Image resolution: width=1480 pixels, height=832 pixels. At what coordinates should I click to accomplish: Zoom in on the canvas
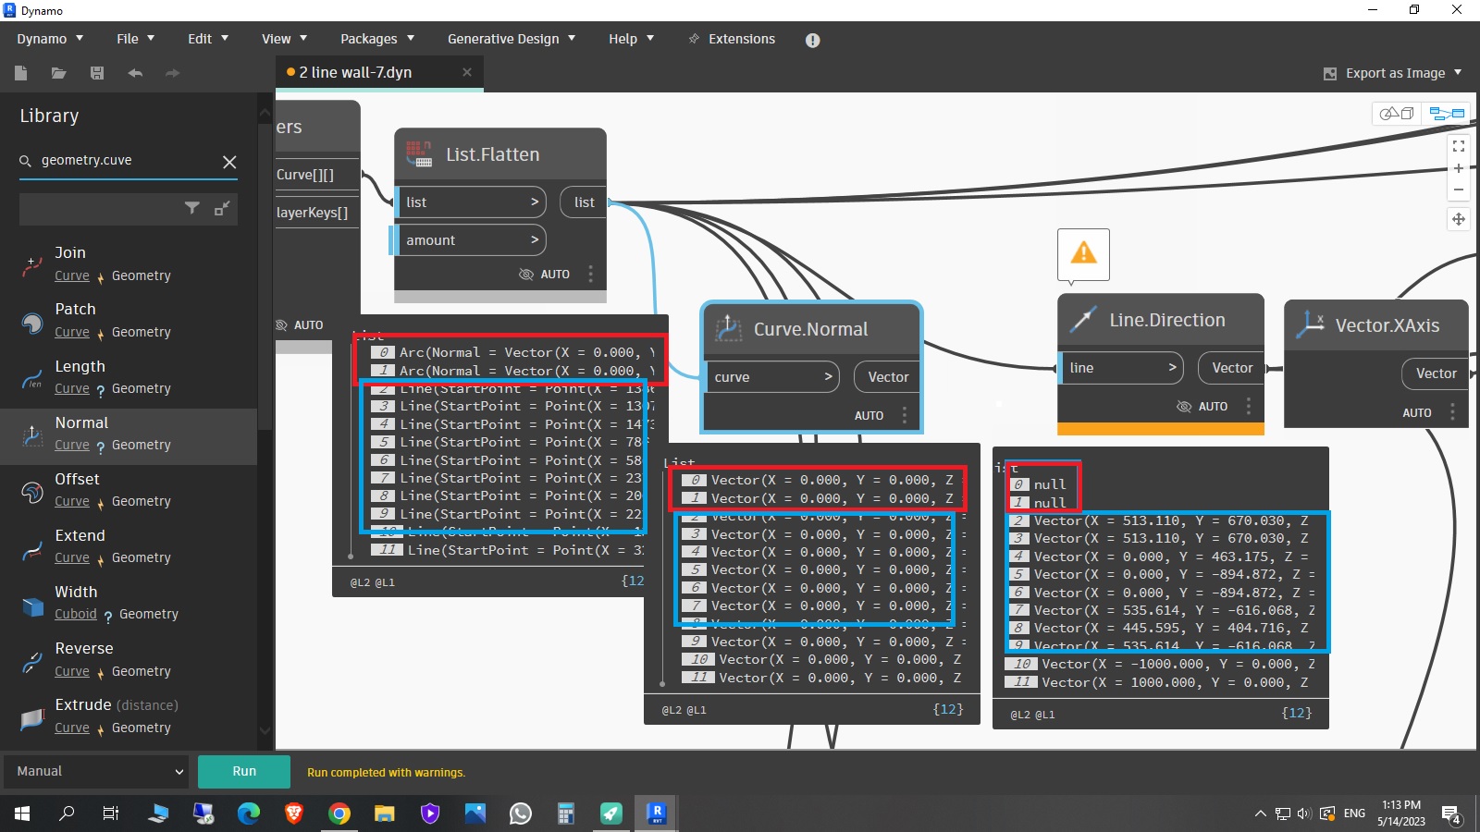(x=1459, y=168)
